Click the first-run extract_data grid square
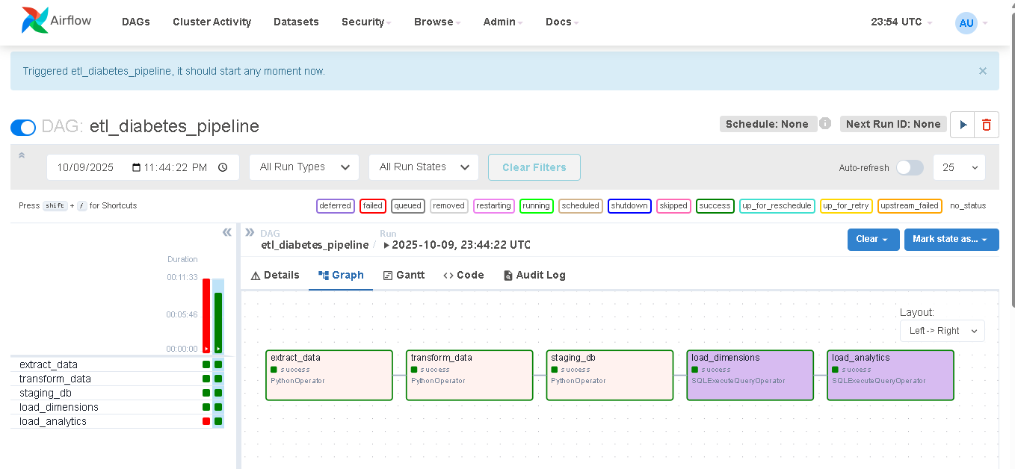 (x=206, y=364)
